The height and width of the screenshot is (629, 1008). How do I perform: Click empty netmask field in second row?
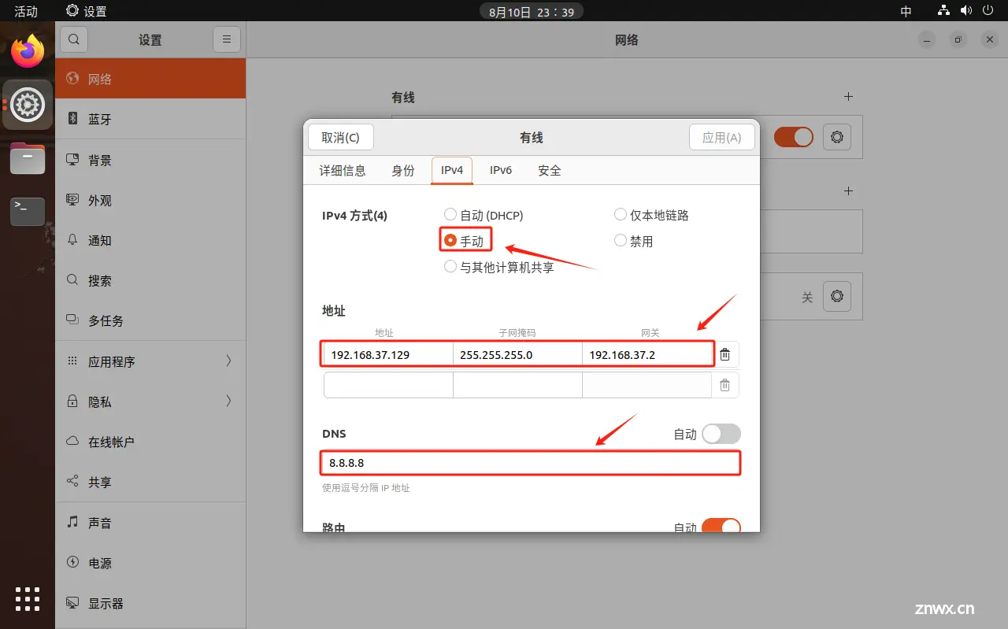coord(517,385)
